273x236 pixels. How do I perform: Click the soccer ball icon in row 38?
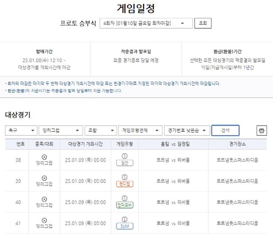(x=44, y=157)
